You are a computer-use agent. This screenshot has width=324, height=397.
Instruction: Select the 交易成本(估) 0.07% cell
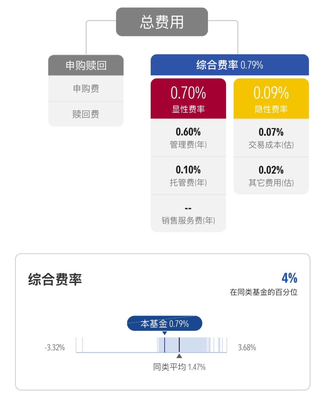tap(271, 138)
